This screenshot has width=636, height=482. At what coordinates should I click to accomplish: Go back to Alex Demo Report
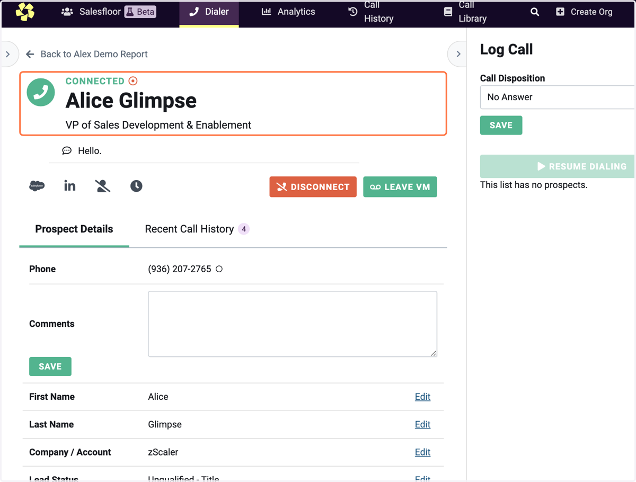pos(87,54)
